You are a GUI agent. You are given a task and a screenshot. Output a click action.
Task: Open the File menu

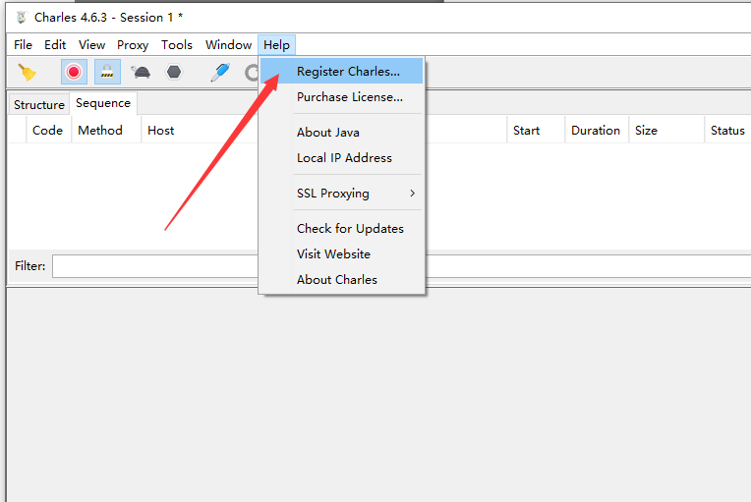point(23,45)
